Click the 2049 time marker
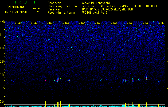The width and height of the screenshot is (168, 107). pyautogui.click(x=146, y=23)
